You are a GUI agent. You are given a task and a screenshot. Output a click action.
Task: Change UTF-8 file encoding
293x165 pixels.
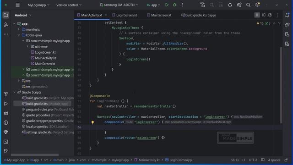(x=253, y=160)
